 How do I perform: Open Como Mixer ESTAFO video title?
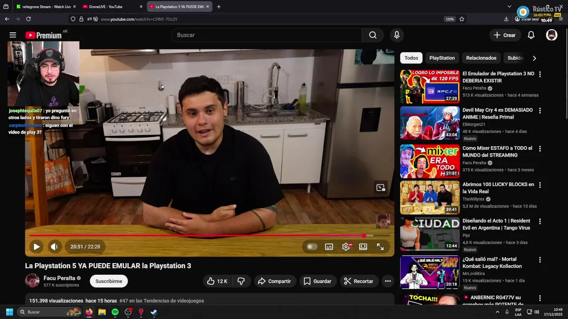tap(497, 152)
